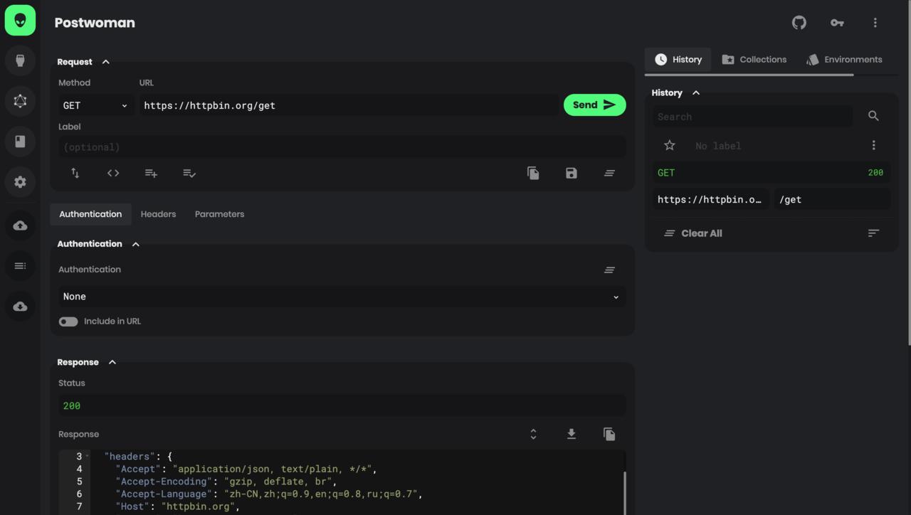This screenshot has height=515, width=911.
Task: Open the GraphQL page from the sidebar
Action: tap(20, 101)
